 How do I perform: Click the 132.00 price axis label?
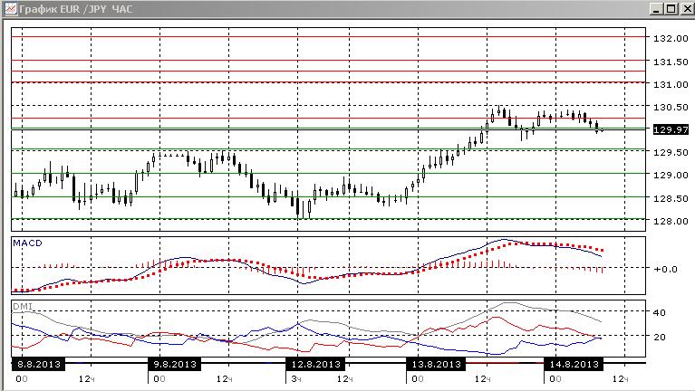coord(671,38)
